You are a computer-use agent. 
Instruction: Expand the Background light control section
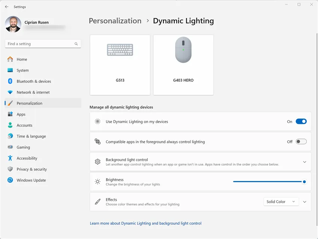(x=304, y=162)
